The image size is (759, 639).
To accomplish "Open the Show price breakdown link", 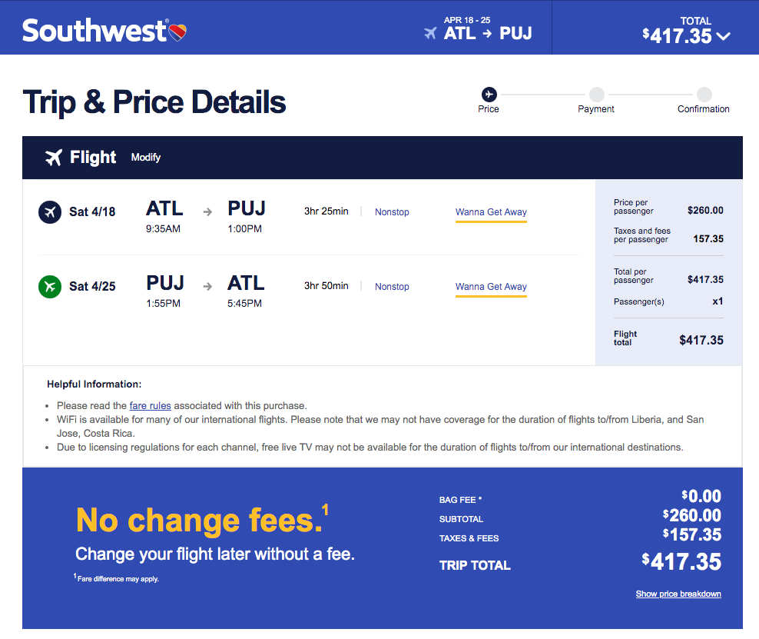I will 678,594.
